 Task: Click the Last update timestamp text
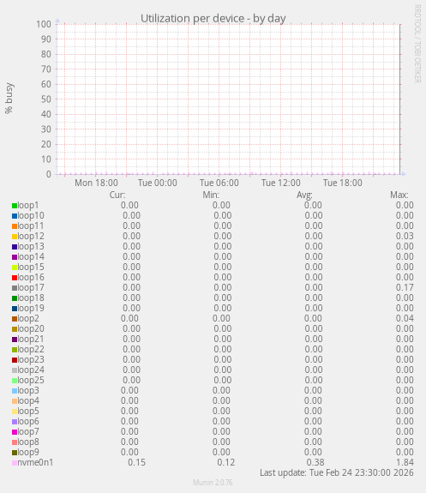337,473
